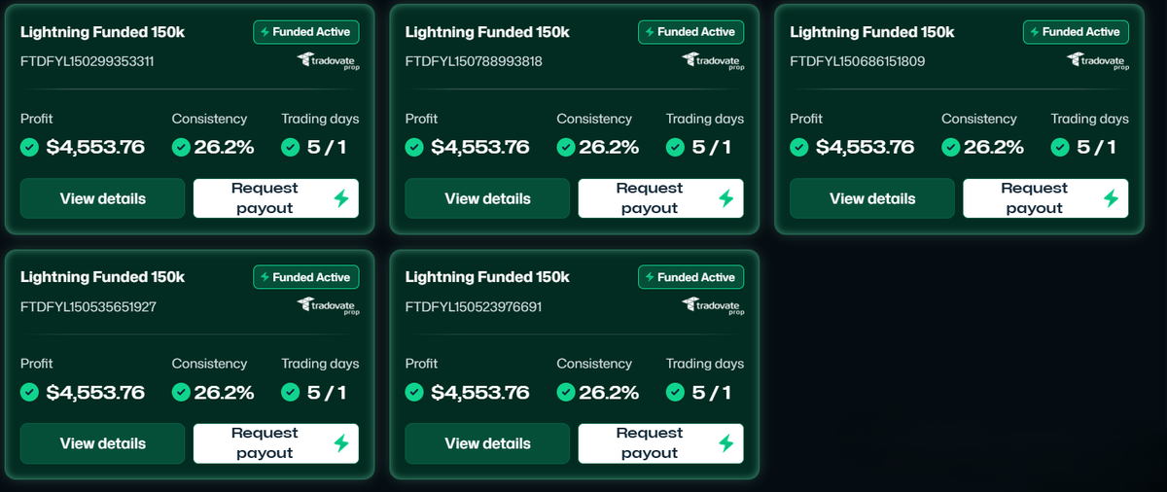Click consistency checkmark icon on account FTDFYL150788993818

(x=566, y=148)
